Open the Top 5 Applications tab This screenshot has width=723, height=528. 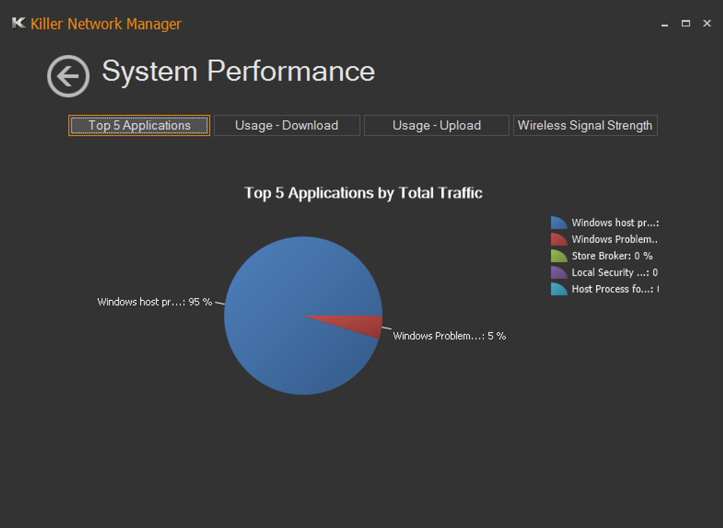coord(139,126)
